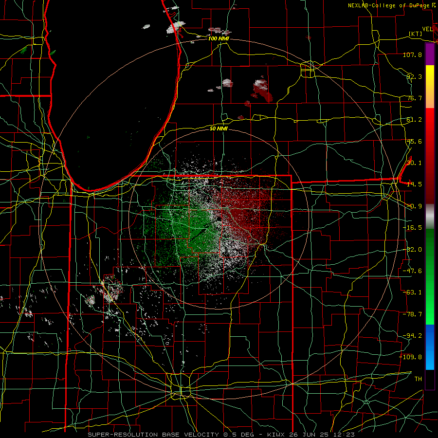Pick the black TH segment of color bar
438x438 pixels.
430,379
